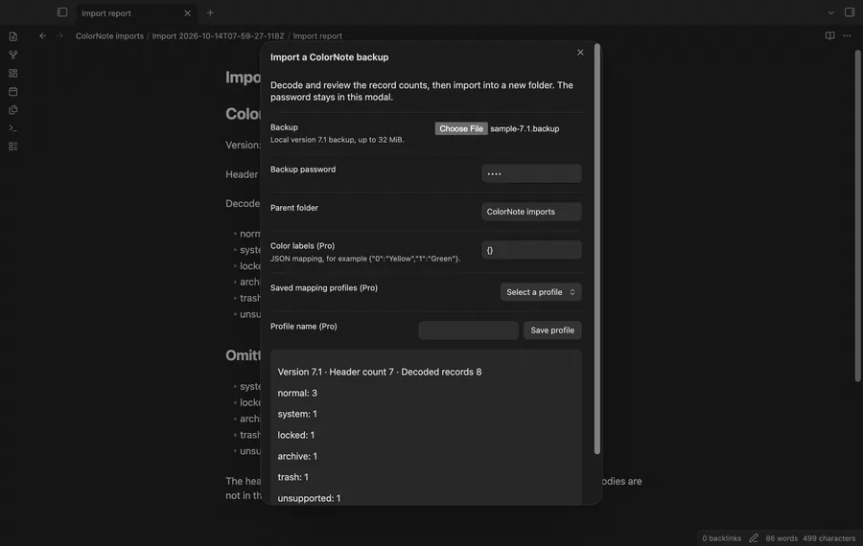
Task: Click the Choose File button
Action: (x=461, y=128)
